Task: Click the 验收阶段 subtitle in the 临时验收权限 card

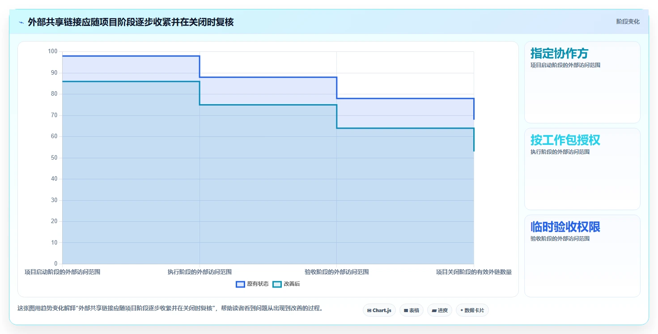Action: coord(559,239)
